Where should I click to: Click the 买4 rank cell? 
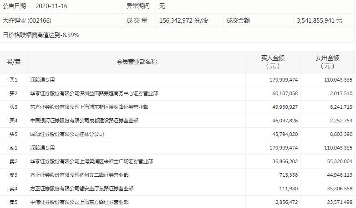click(x=14, y=121)
